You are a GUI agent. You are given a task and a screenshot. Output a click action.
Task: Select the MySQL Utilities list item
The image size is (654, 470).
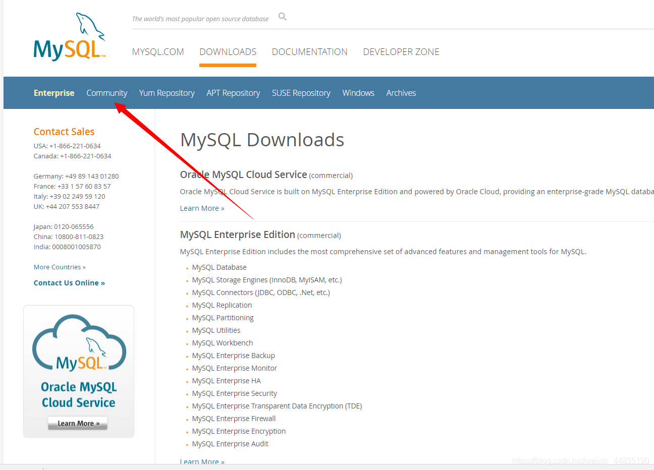coord(216,330)
